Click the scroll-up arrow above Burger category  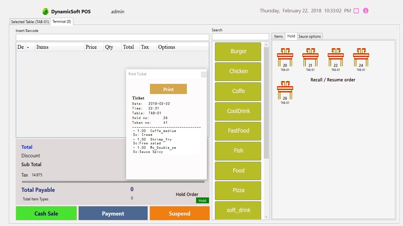pyautogui.click(x=266, y=45)
